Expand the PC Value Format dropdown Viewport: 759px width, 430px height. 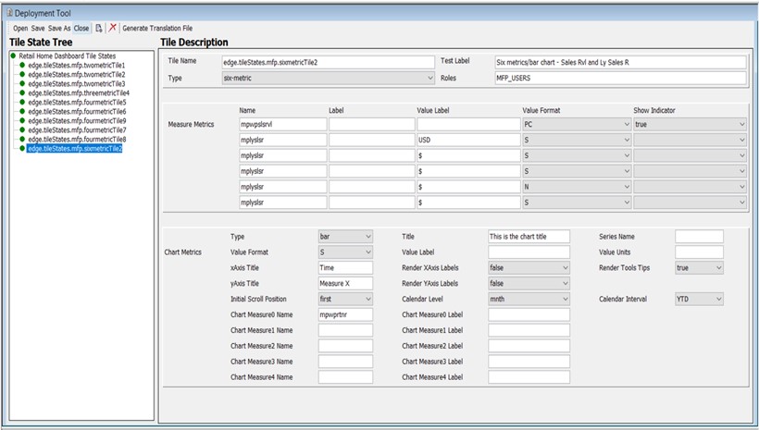[x=574, y=123]
